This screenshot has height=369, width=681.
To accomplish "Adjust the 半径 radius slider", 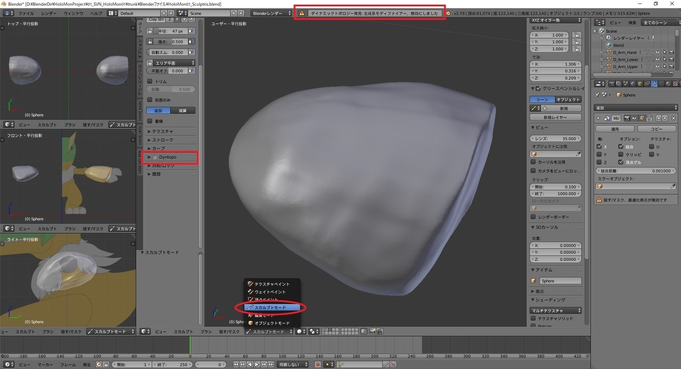I will [170, 31].
